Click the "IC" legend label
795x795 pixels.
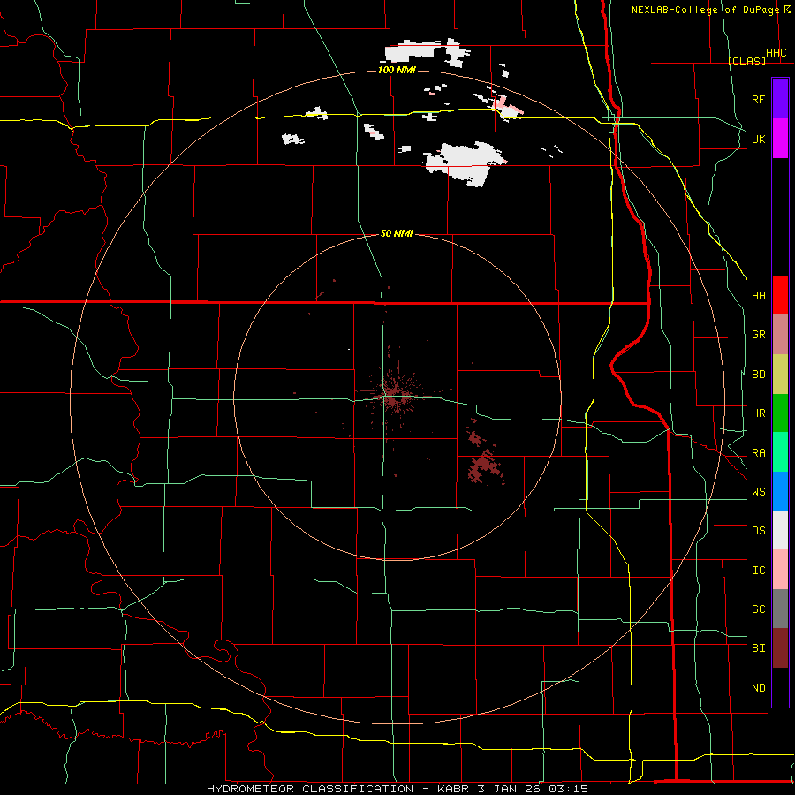[758, 571]
